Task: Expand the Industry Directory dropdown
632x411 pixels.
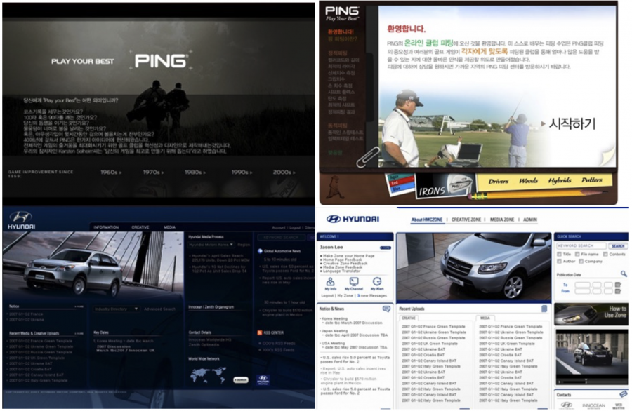Action: (115, 309)
